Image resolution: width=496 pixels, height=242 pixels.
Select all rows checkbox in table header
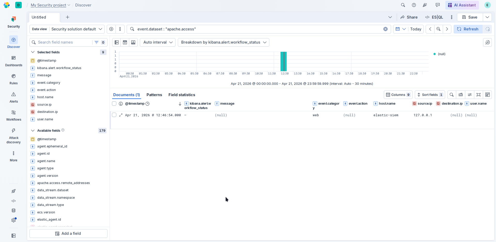[114, 104]
